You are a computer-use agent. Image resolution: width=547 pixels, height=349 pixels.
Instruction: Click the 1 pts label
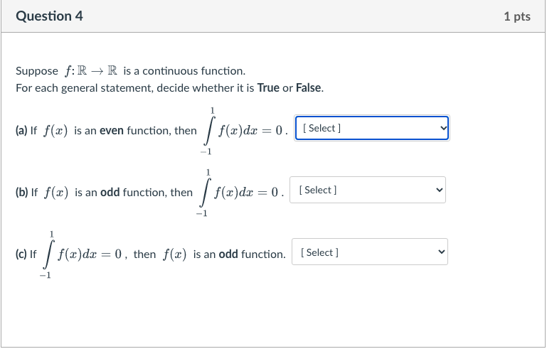(x=517, y=16)
